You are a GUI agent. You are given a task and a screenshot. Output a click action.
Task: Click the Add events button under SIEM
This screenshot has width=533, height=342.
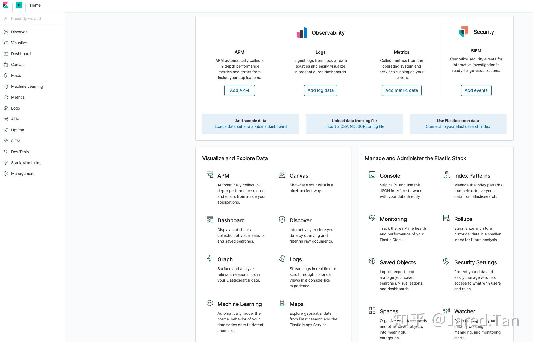tap(476, 90)
